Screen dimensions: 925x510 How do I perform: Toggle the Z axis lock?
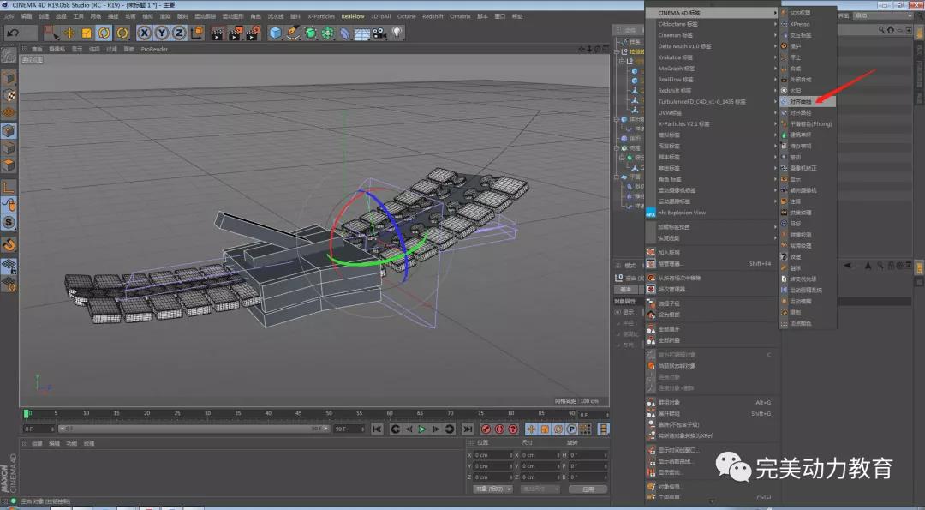tap(179, 33)
